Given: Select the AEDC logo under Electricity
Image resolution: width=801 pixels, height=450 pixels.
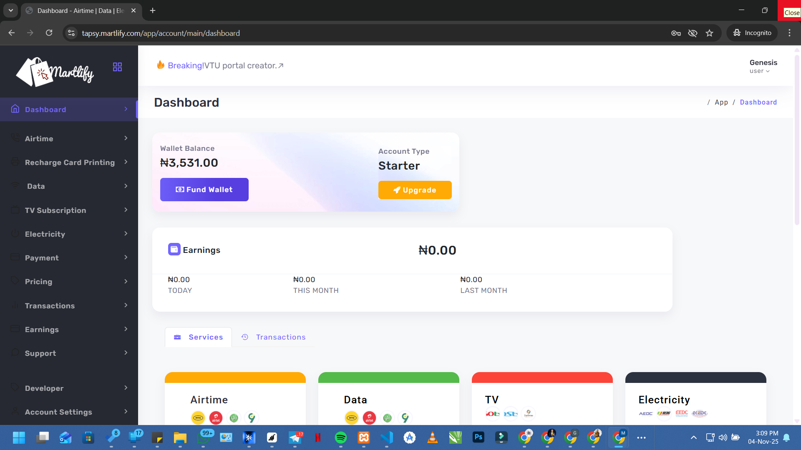Looking at the screenshot, I should (645, 414).
